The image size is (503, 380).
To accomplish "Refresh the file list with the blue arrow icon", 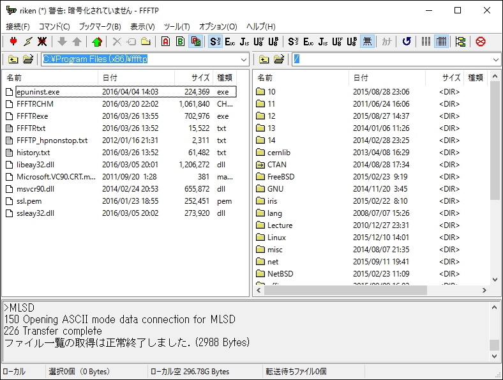I will pos(407,42).
